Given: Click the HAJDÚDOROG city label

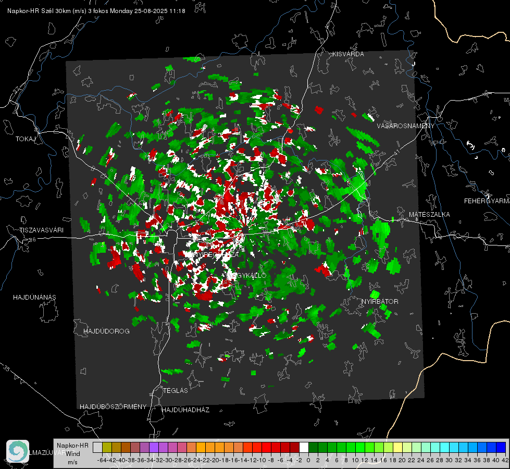Looking at the screenshot, I should click(106, 331).
